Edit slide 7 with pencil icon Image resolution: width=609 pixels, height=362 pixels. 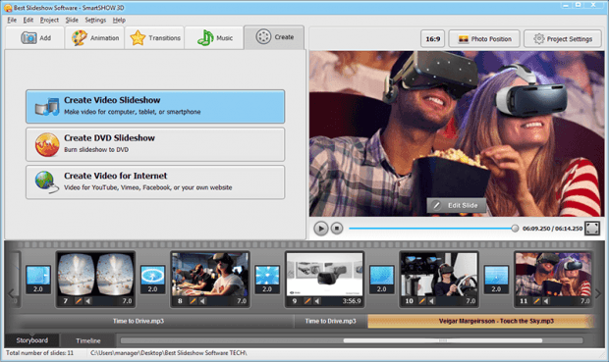pyautogui.click(x=78, y=301)
